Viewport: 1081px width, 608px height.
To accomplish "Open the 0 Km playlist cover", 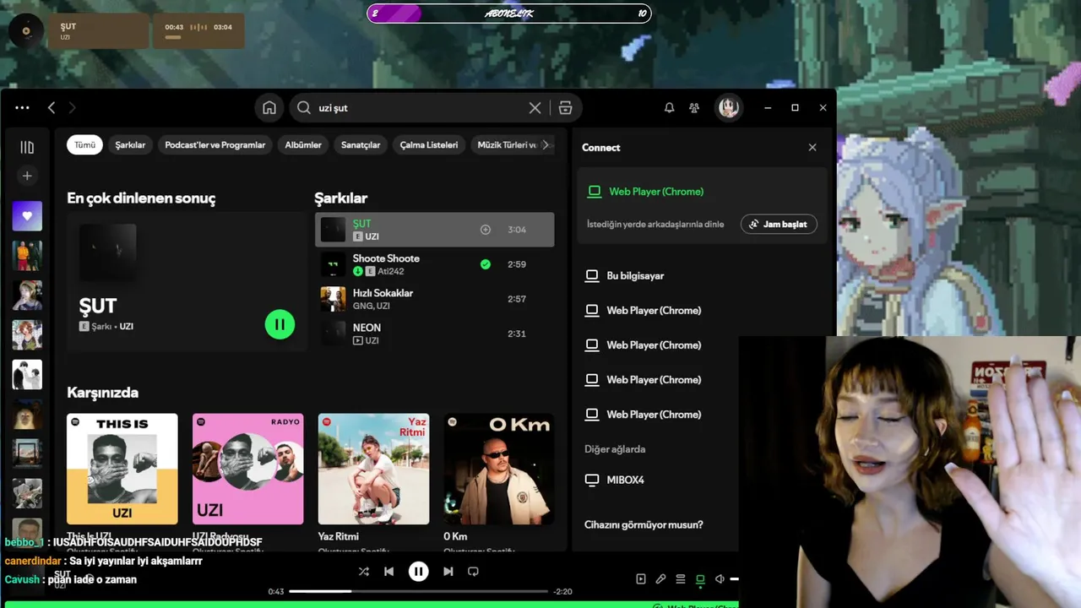I will click(x=499, y=469).
